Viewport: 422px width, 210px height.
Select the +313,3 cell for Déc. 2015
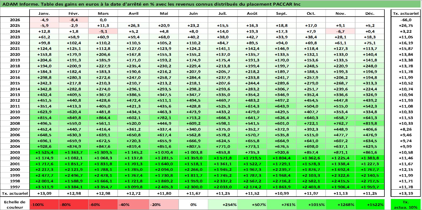(370, 83)
